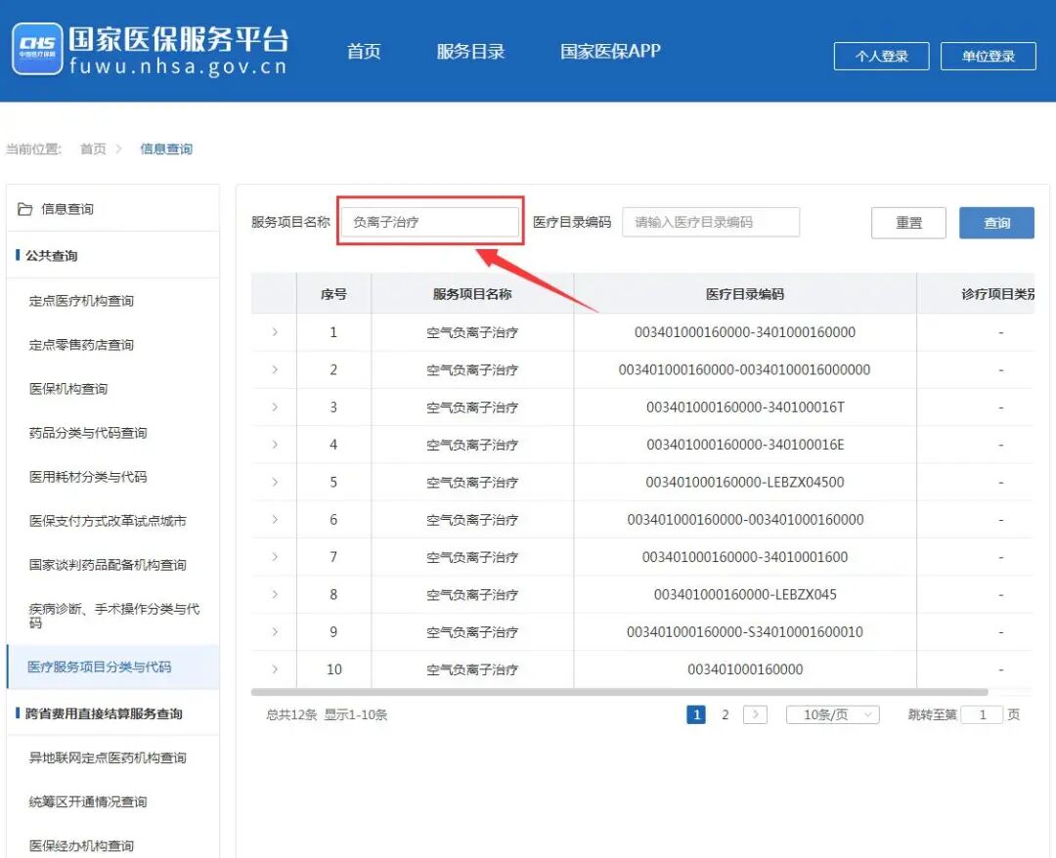This screenshot has width=1056, height=858.
Task: Select 首页 in the top navigation
Action: pyautogui.click(x=364, y=52)
